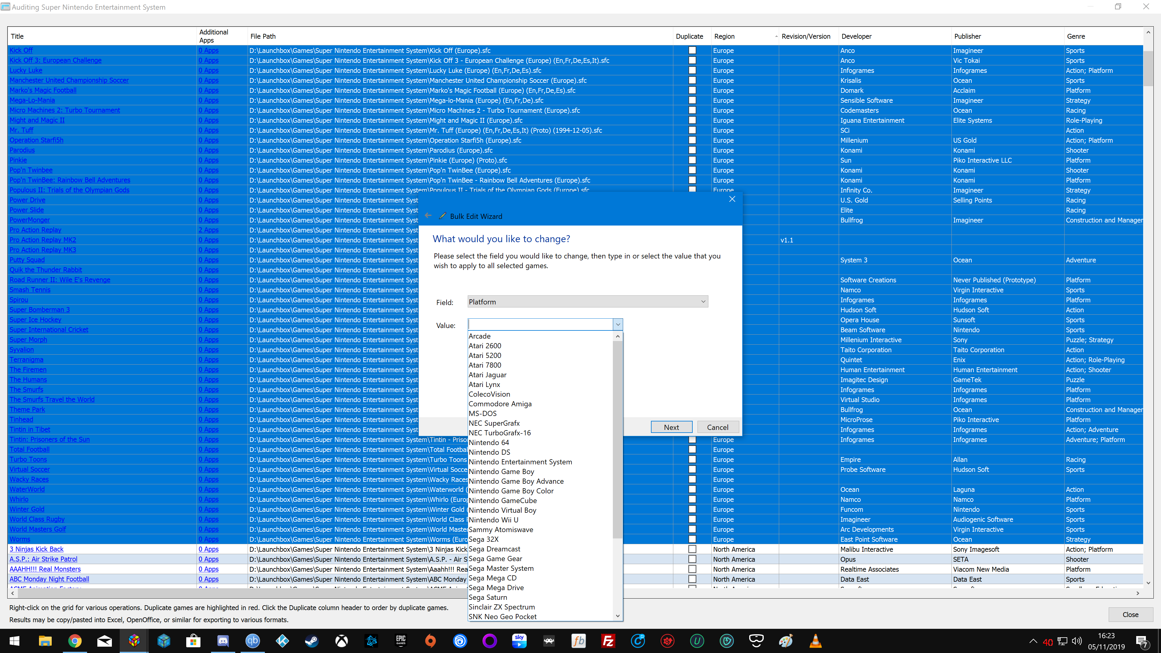Open Origin from the taskbar

pyautogui.click(x=431, y=641)
